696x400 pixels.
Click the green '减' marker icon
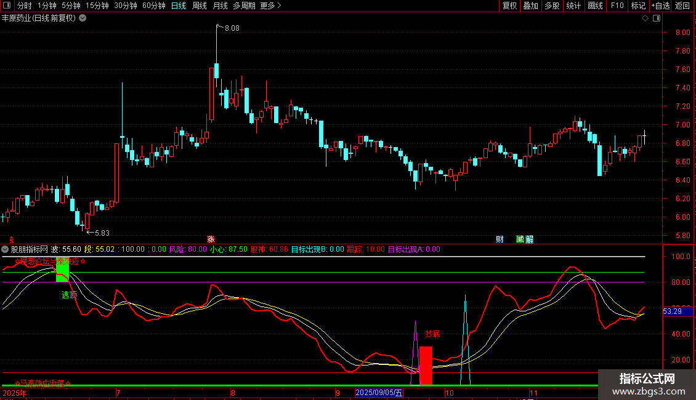pos(520,239)
